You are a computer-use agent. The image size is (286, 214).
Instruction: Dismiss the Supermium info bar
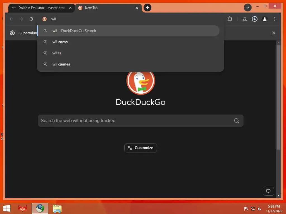click(274, 33)
